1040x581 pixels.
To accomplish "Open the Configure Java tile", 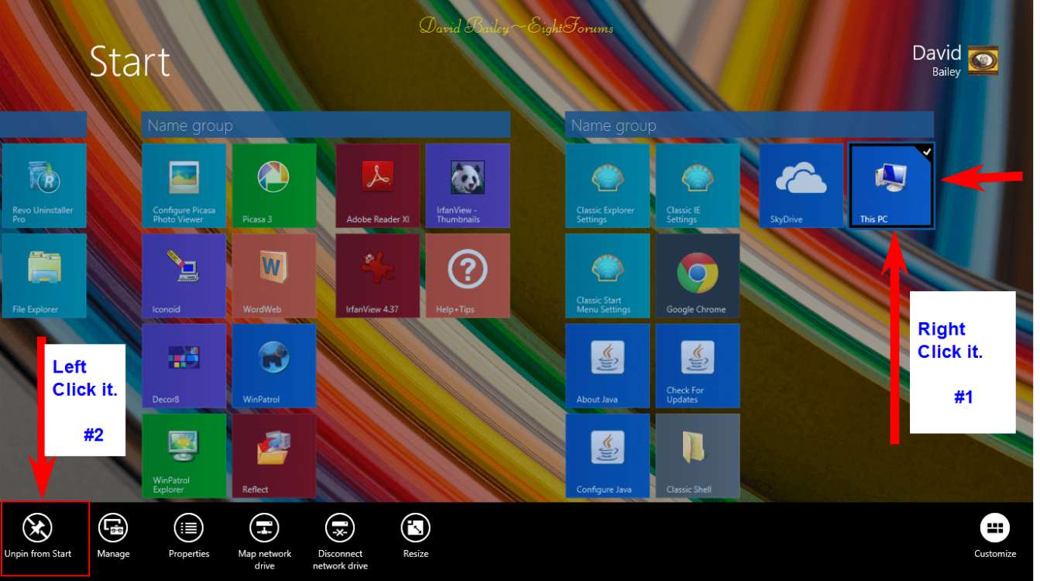I will coord(608,456).
